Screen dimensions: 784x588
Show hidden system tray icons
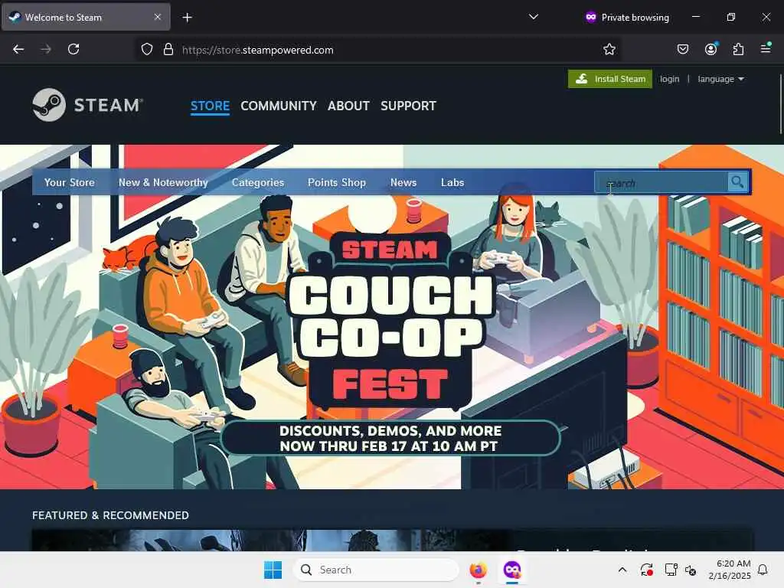pos(622,570)
